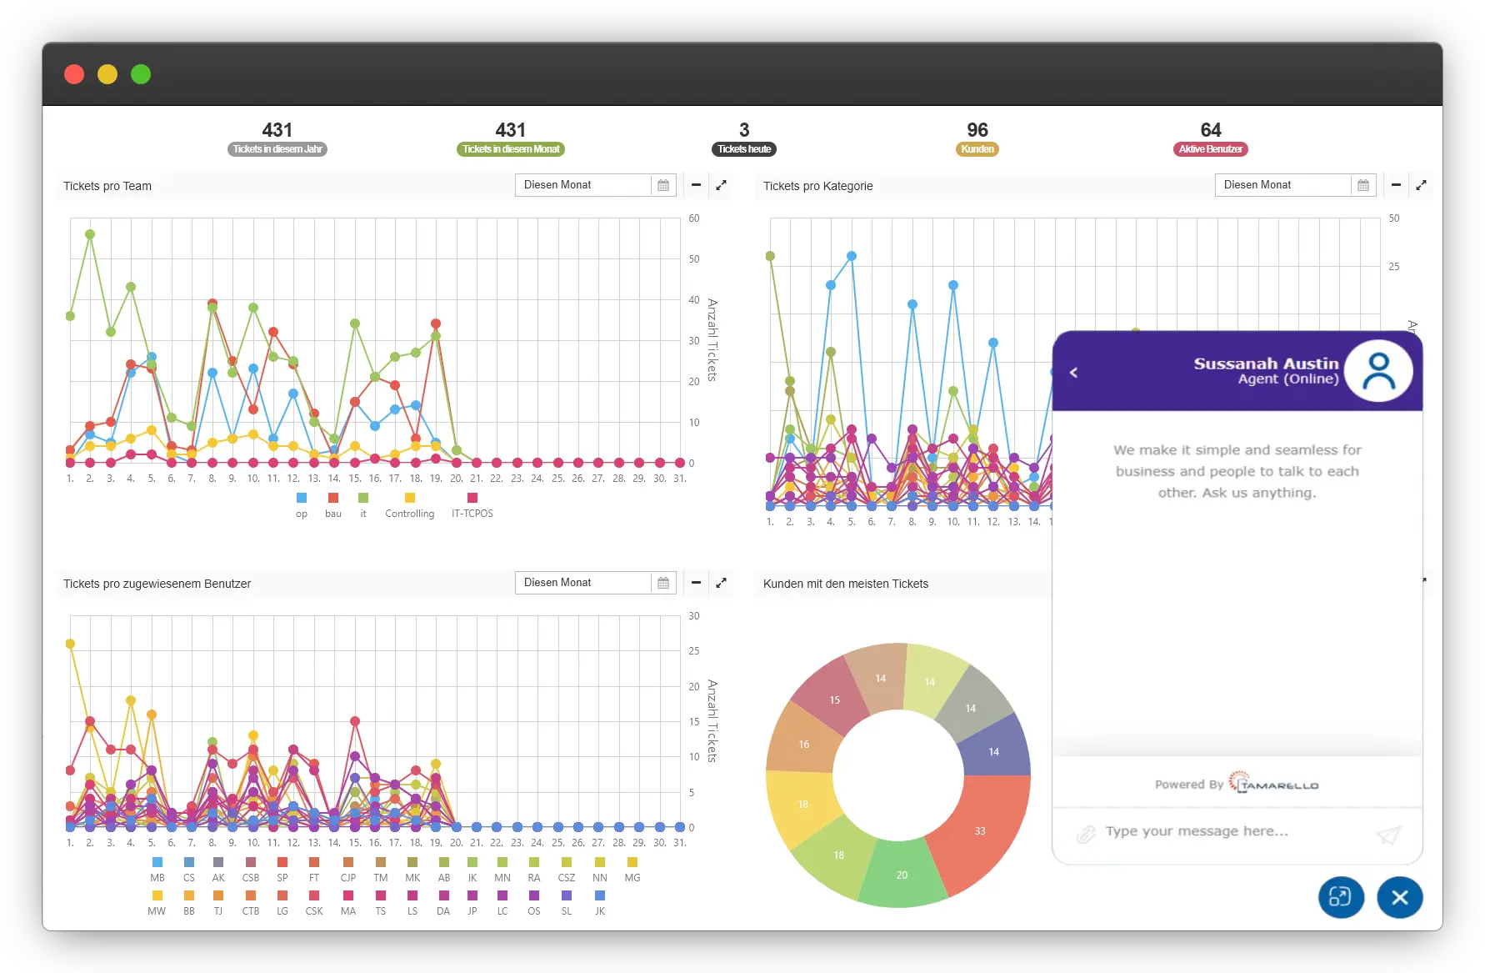This screenshot has height=973, width=1485.
Task: Expand Tickets pro Team chart to fullscreen
Action: tap(722, 185)
